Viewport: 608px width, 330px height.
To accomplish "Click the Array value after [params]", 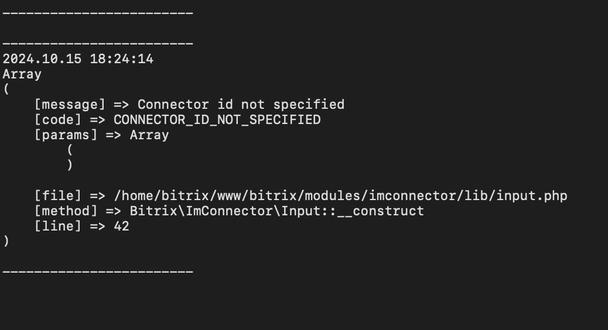I will [x=149, y=135].
